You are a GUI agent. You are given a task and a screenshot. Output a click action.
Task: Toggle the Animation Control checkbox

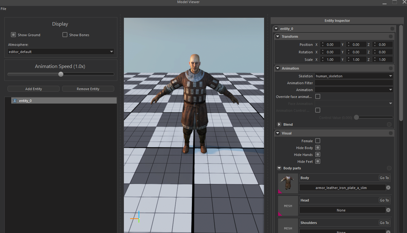pos(318,110)
